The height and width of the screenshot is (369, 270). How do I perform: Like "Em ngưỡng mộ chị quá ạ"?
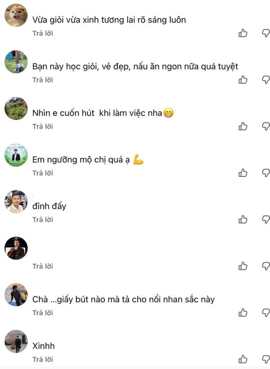[x=243, y=173]
